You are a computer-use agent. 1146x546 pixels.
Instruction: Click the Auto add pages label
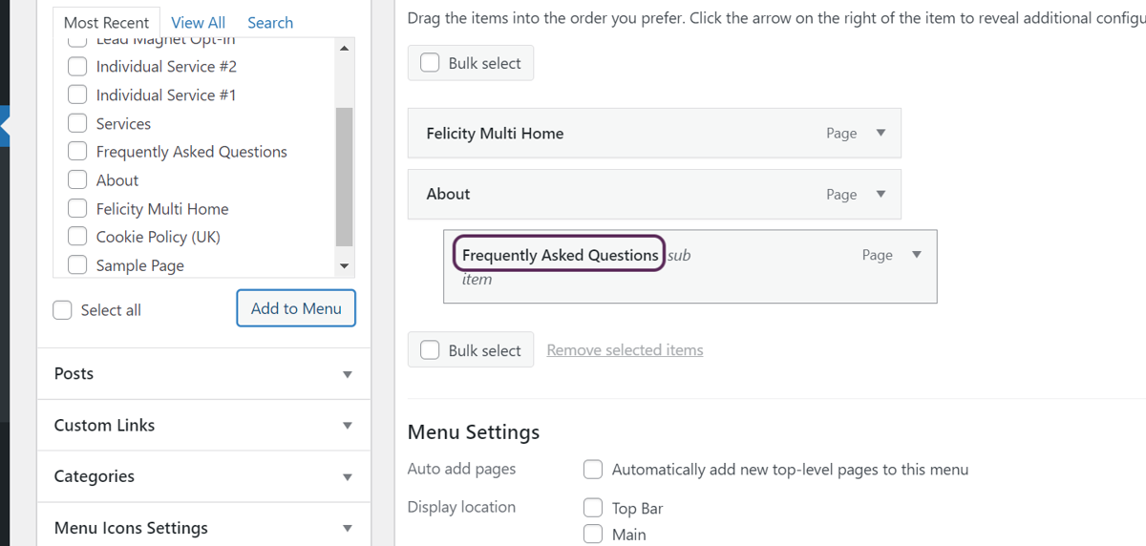461,469
